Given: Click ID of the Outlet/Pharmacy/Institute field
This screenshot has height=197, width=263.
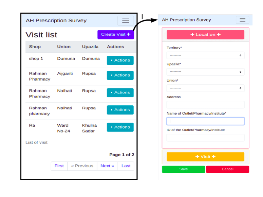Looking at the screenshot, I should coord(205,138).
